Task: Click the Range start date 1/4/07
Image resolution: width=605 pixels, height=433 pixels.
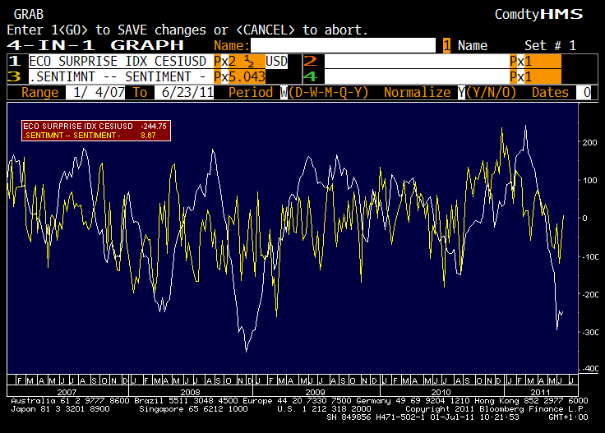Action: [97, 93]
